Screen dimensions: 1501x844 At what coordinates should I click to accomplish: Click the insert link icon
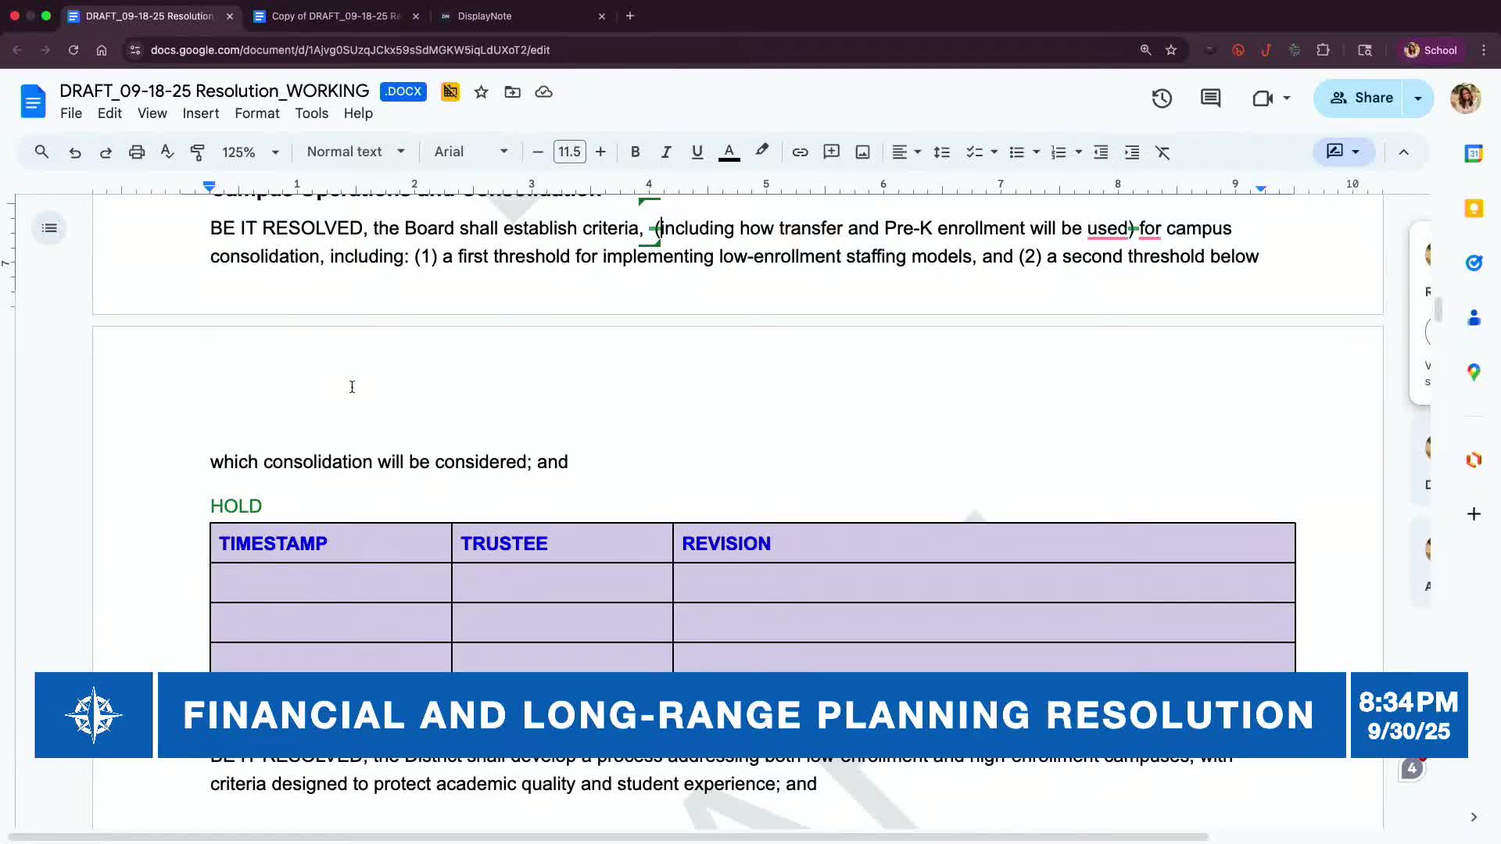[800, 152]
